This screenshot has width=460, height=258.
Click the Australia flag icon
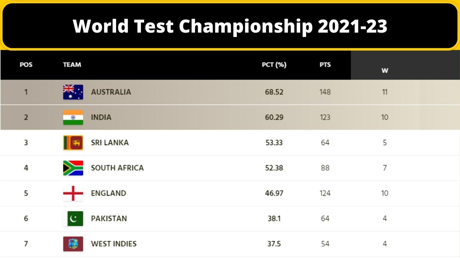coord(73,92)
